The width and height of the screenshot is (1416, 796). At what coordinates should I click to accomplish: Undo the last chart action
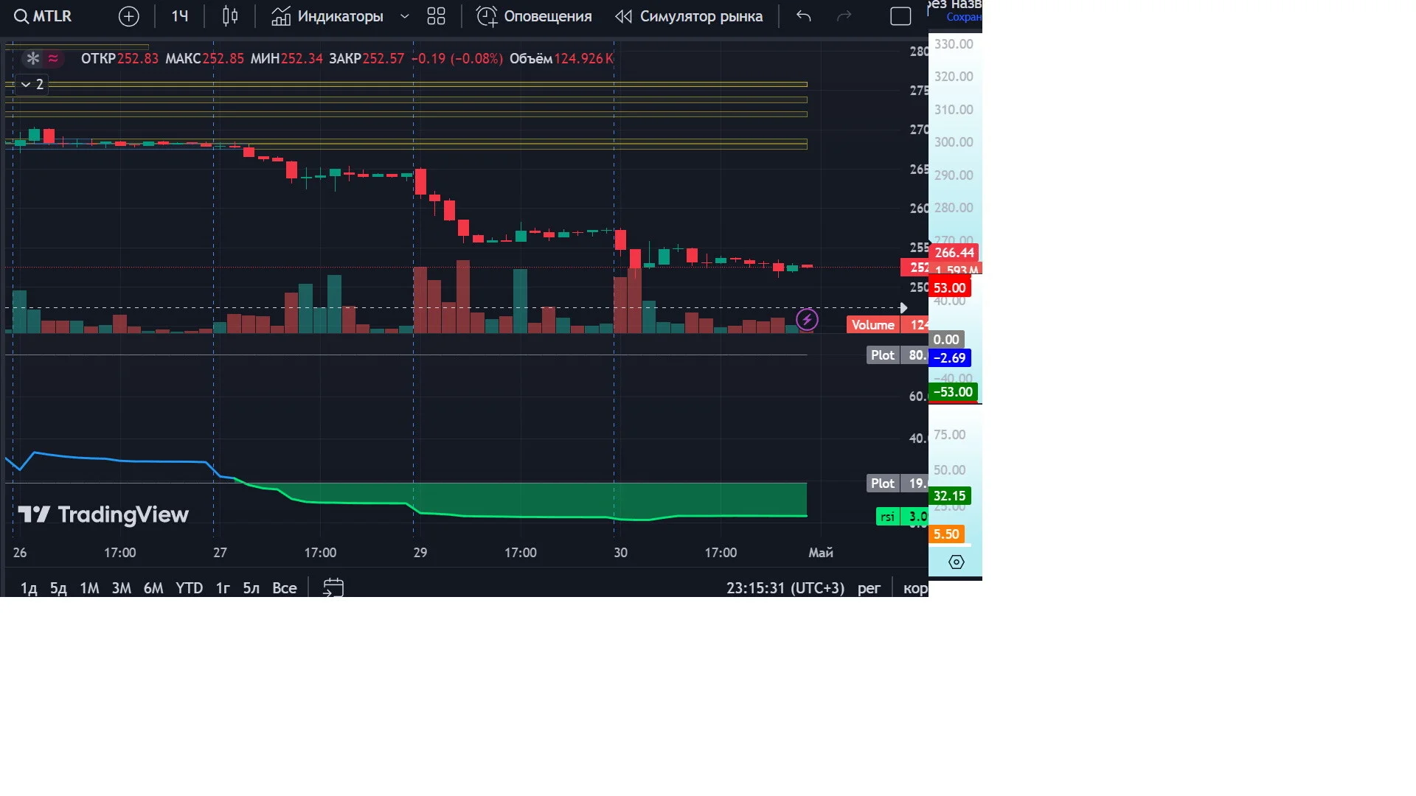click(x=804, y=16)
